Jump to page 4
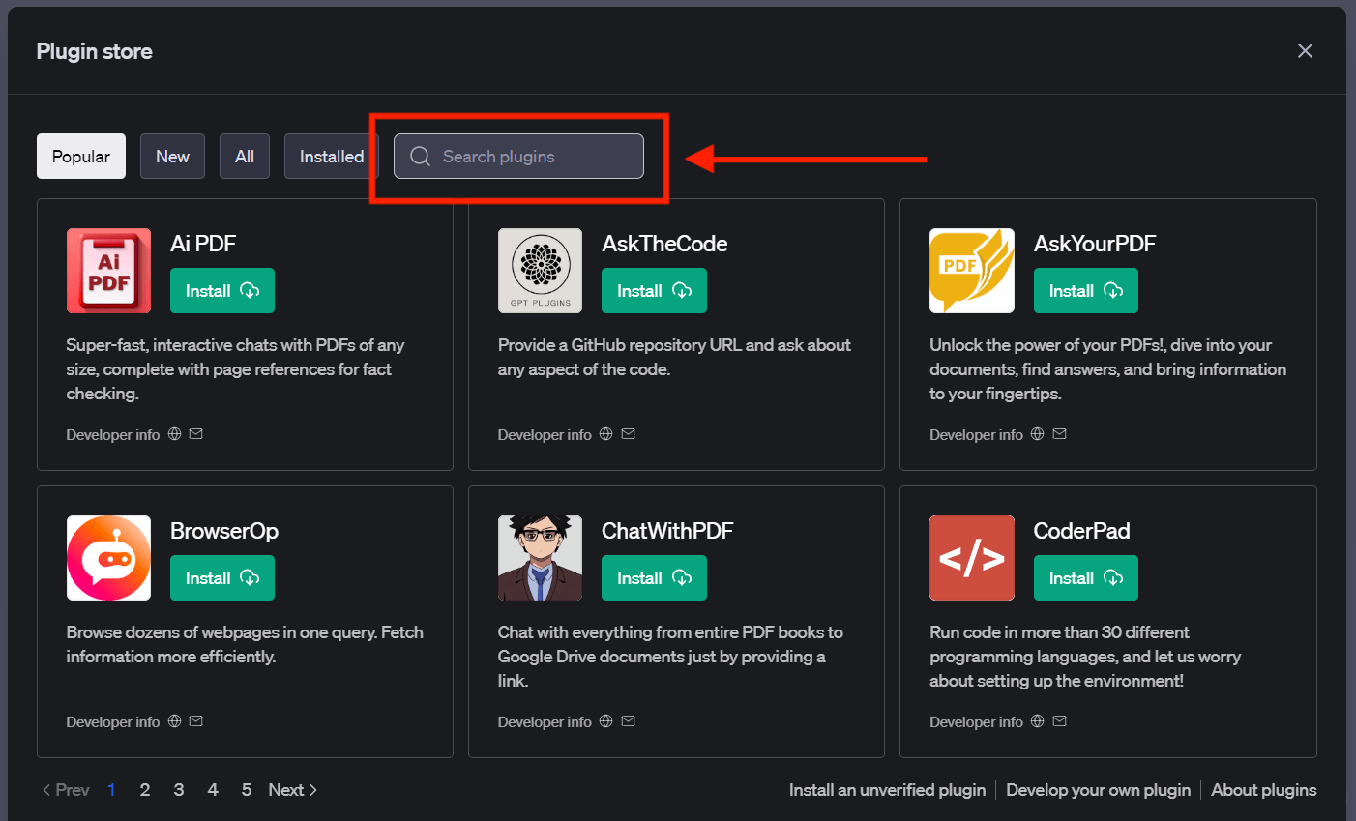The width and height of the screenshot is (1356, 821). coord(213,790)
